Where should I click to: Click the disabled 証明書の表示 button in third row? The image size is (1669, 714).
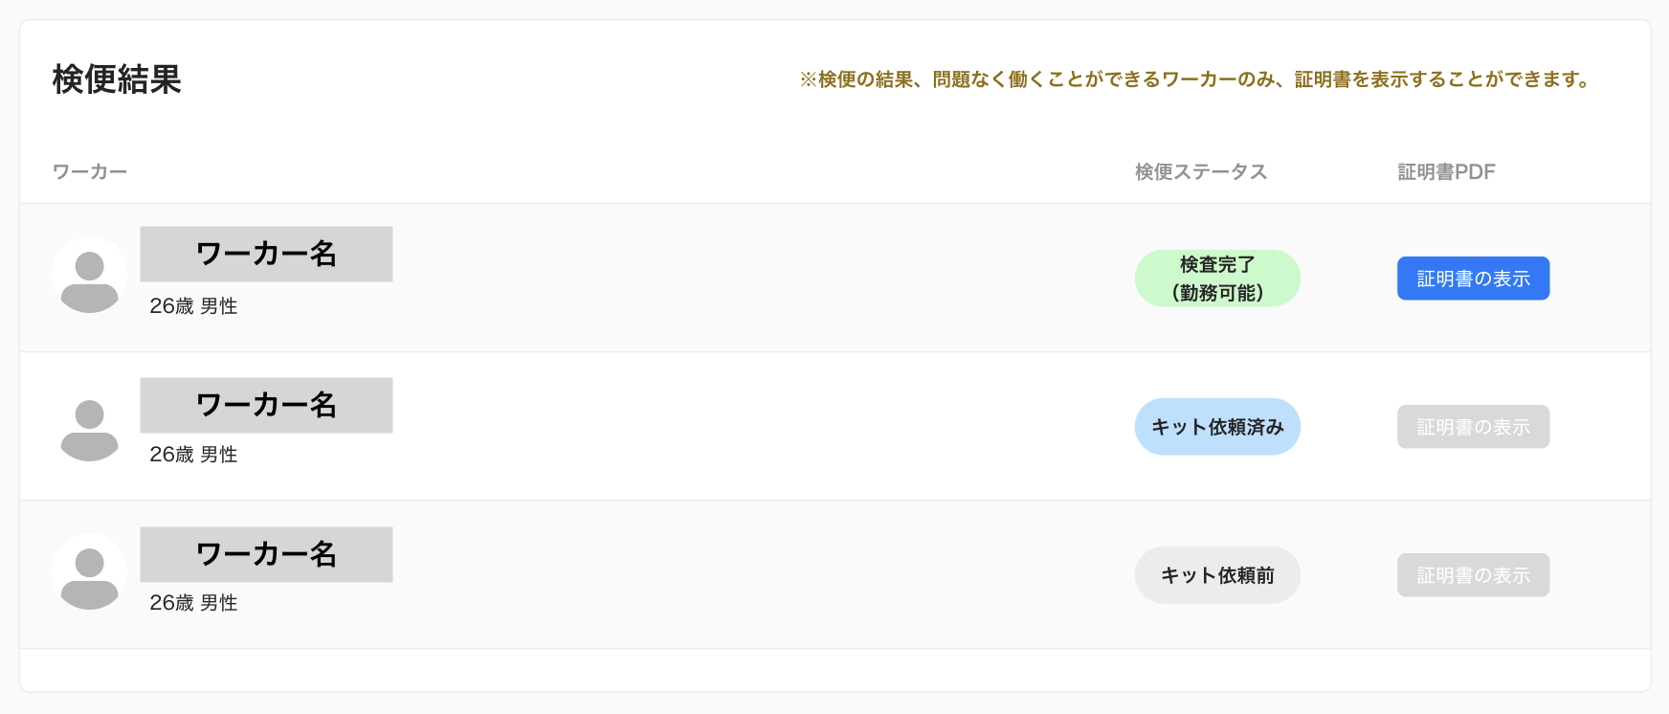pyautogui.click(x=1473, y=575)
